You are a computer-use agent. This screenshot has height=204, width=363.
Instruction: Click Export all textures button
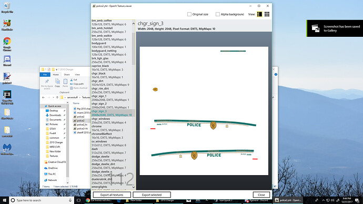112,195
